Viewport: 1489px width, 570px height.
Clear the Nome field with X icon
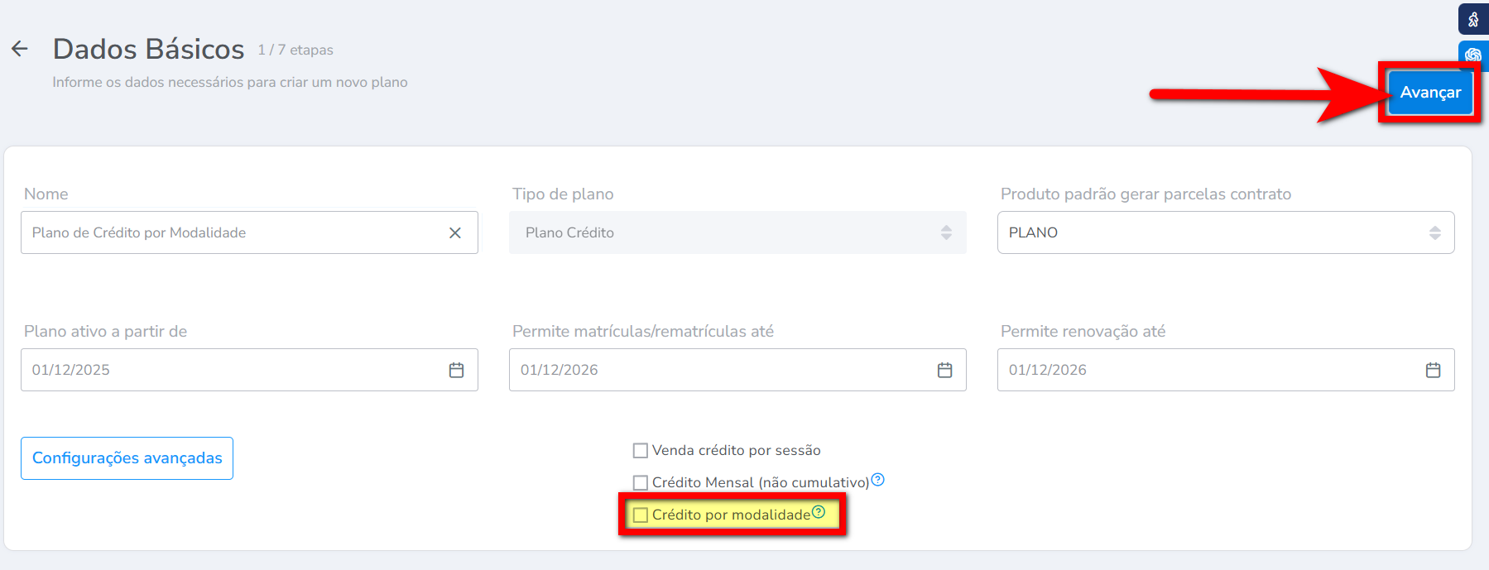tap(454, 233)
